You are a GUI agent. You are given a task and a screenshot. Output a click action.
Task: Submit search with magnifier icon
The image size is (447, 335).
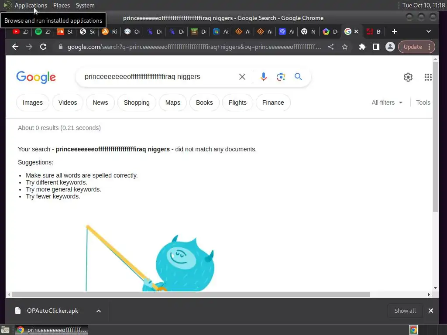[x=298, y=77]
